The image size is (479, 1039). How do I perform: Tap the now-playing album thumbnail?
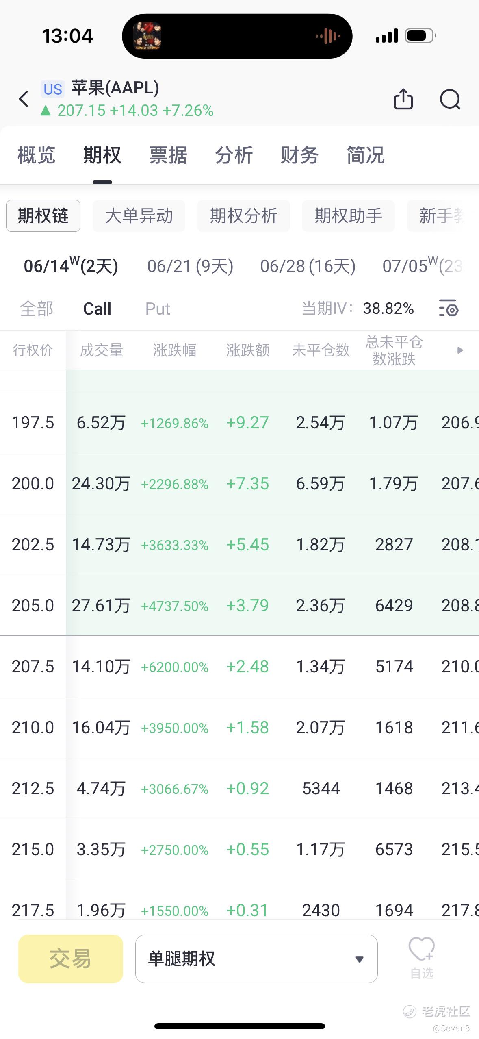pos(147,36)
